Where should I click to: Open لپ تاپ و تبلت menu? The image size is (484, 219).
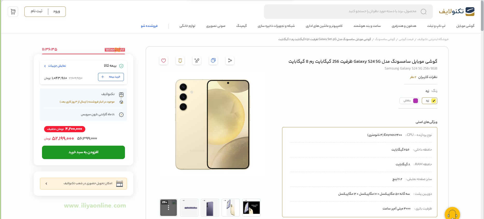click(x=436, y=26)
